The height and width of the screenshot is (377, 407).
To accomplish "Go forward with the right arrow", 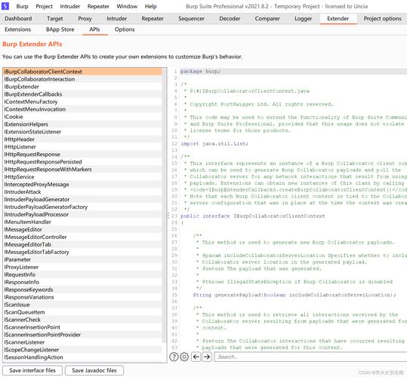I will pyautogui.click(x=207, y=357).
